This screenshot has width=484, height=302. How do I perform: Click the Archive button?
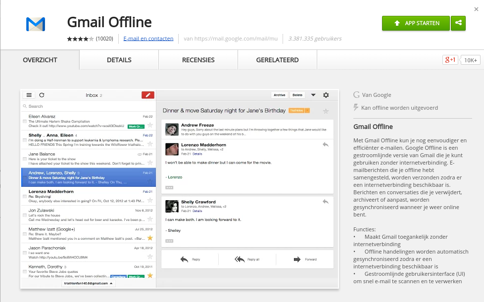pos(279,95)
